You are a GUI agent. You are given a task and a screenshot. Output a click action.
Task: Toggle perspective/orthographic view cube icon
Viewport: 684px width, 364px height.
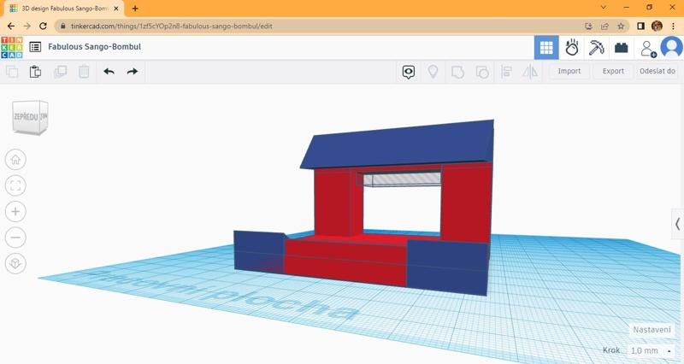click(15, 263)
